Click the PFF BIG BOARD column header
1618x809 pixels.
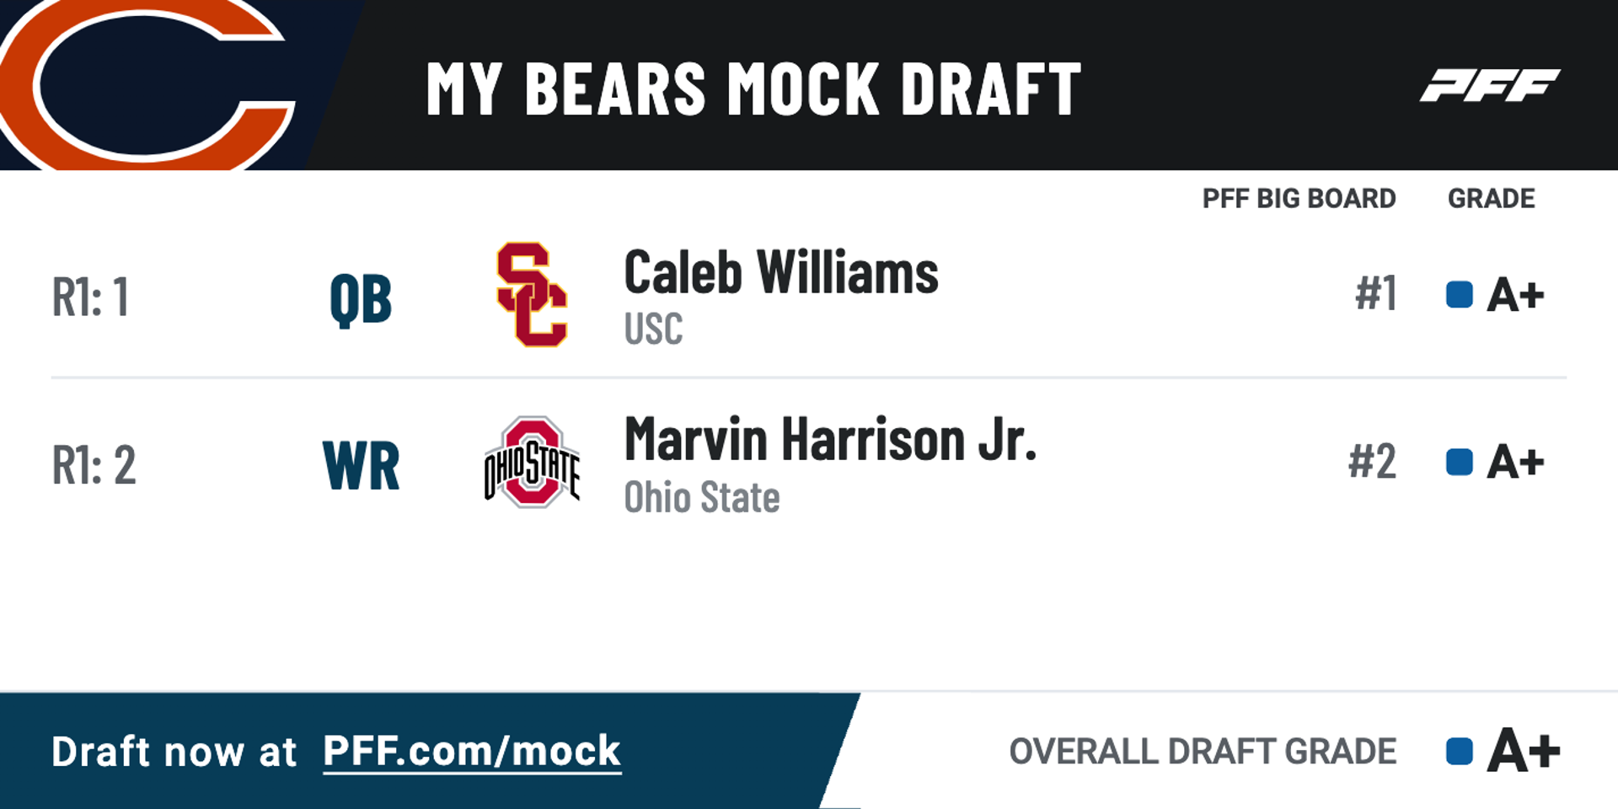tap(1299, 199)
